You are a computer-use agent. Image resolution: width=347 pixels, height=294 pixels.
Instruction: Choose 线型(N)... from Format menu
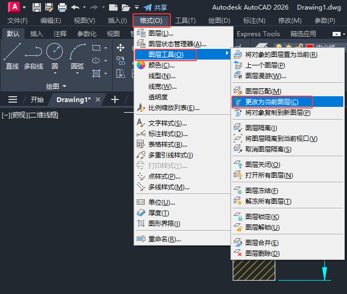(x=183, y=76)
